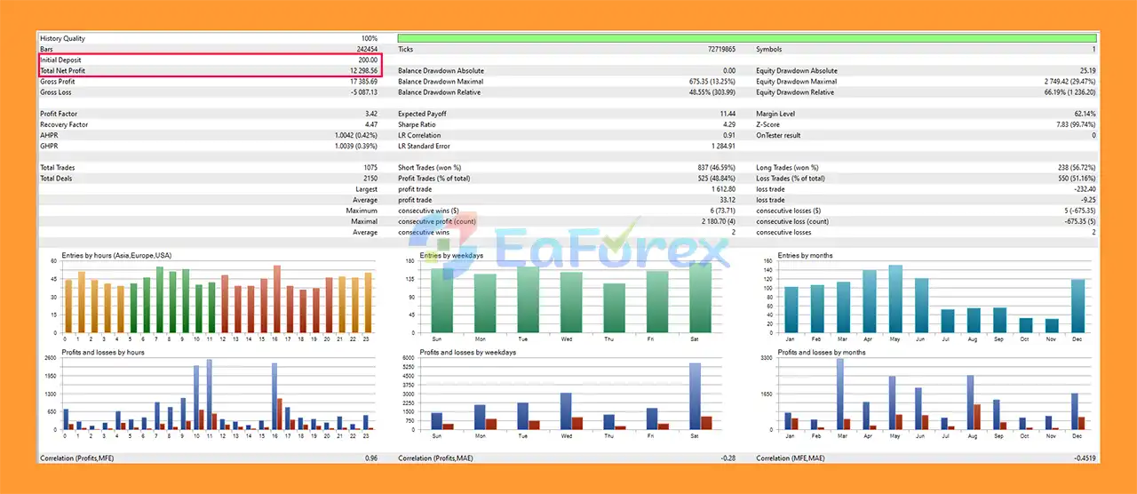Click the EaForex watermark logo icon
This screenshot has width=1137, height=494.
439,251
